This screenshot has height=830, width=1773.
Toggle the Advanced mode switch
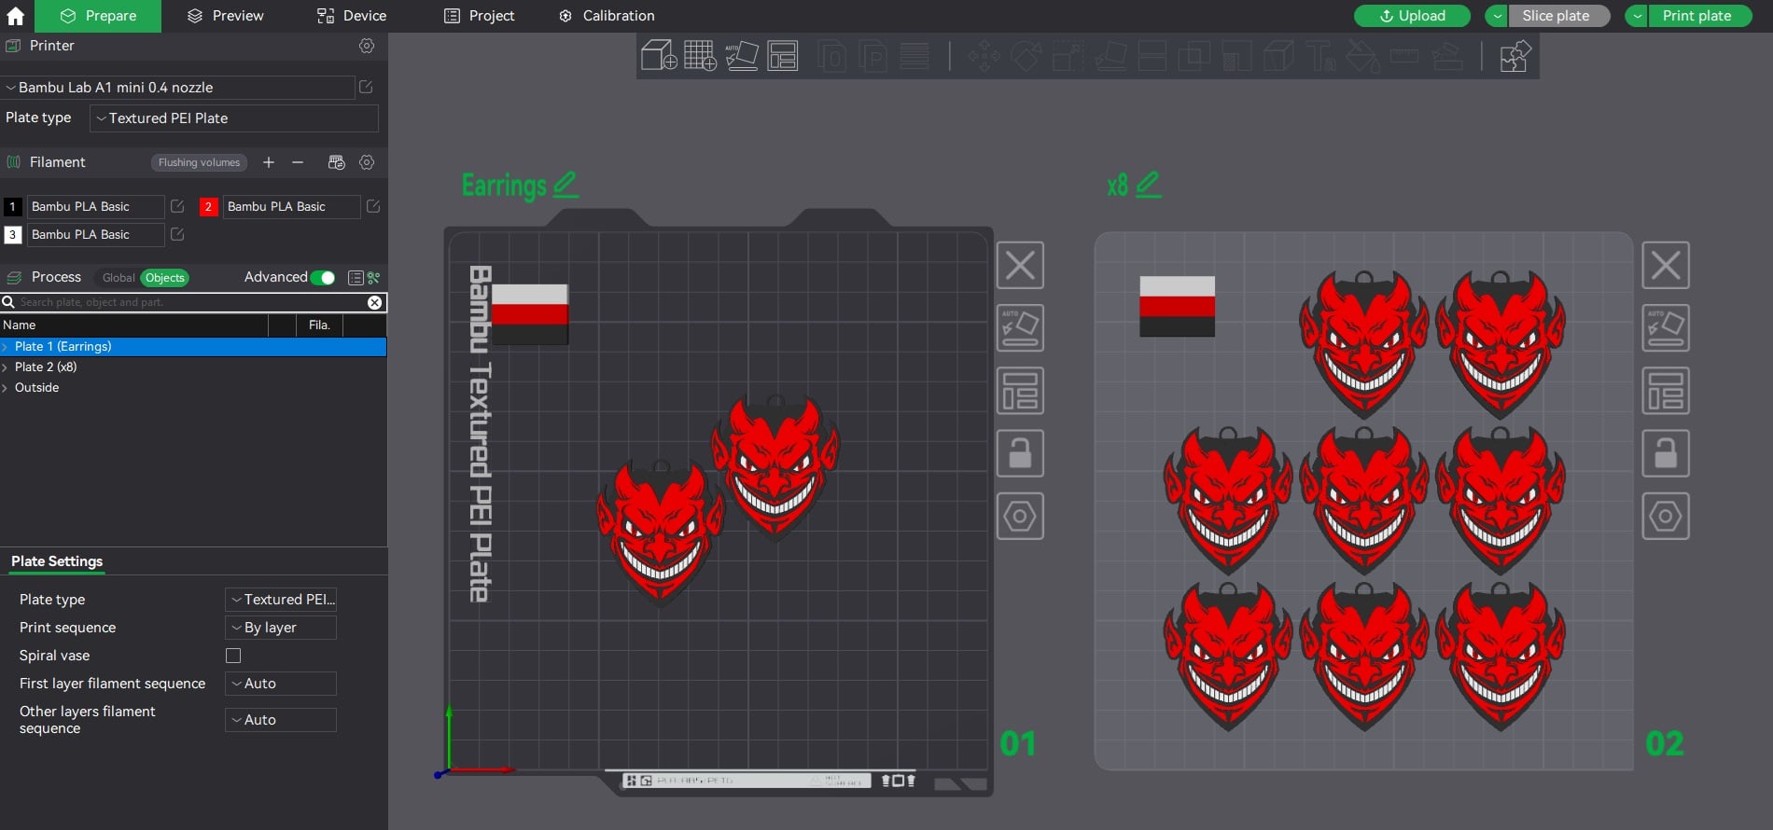point(323,278)
